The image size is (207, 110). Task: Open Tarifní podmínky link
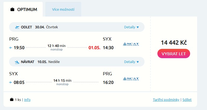[x=166, y=100]
